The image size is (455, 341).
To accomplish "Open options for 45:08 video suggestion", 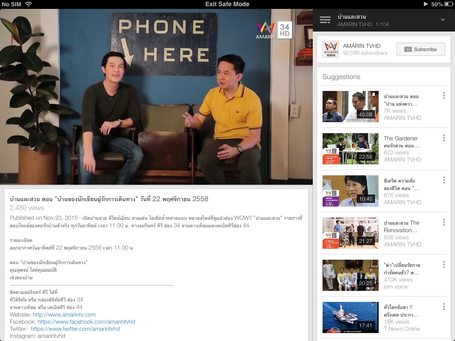I will coord(444,96).
